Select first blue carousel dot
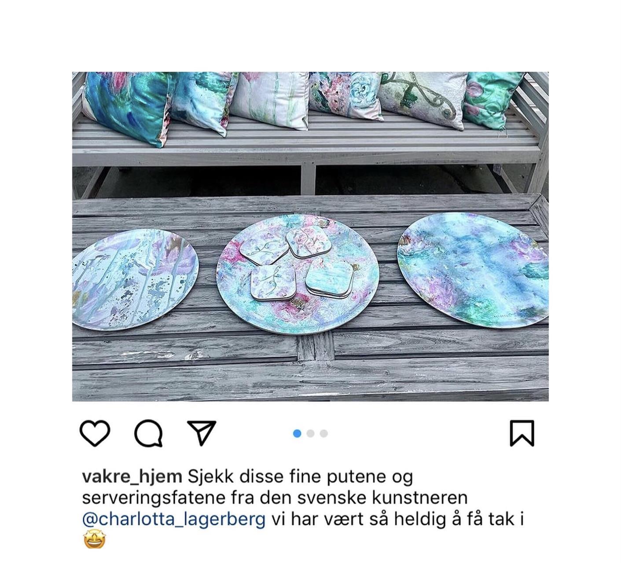The width and height of the screenshot is (621, 563). click(297, 434)
